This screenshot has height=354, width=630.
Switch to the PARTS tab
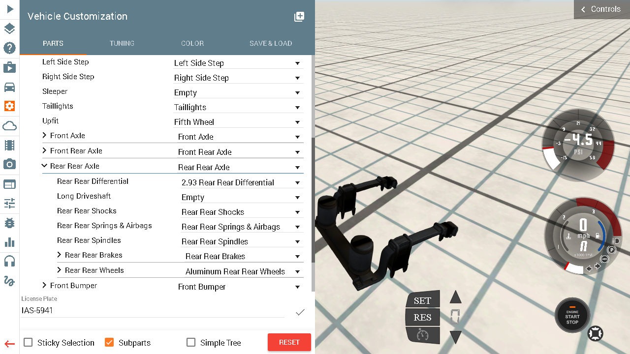[53, 43]
